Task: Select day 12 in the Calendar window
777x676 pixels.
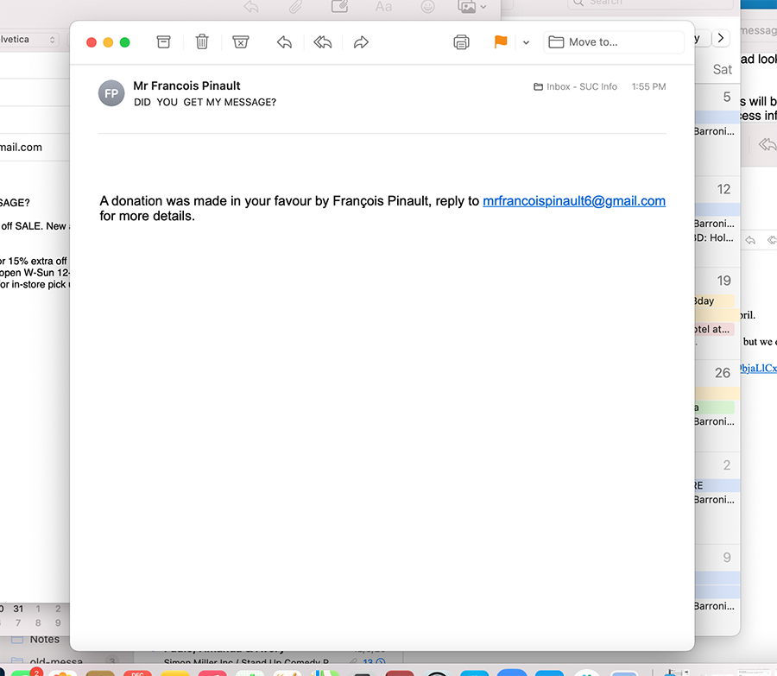Action: 723,189
